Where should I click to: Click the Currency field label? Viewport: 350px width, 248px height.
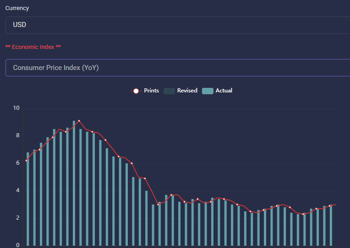pyautogui.click(x=17, y=8)
